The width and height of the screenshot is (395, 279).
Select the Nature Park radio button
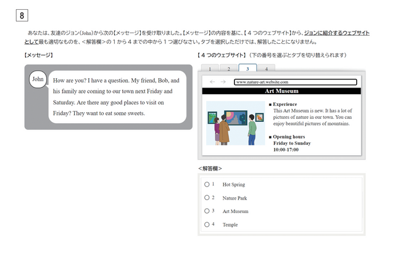pyautogui.click(x=207, y=198)
